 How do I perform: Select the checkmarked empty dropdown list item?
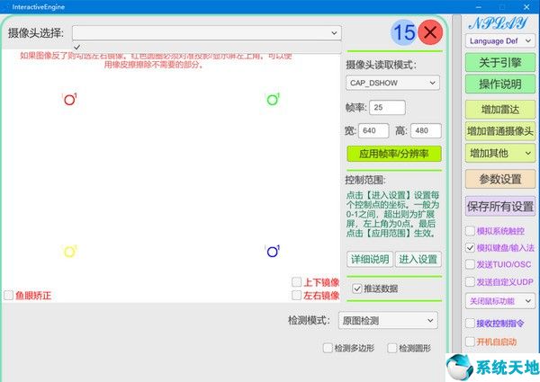[207, 47]
